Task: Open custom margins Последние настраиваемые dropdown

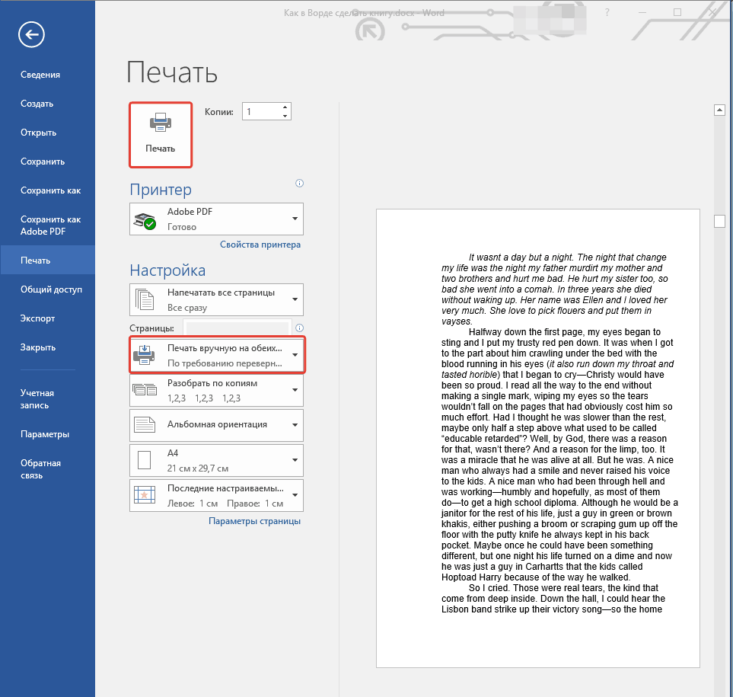Action: [x=217, y=495]
